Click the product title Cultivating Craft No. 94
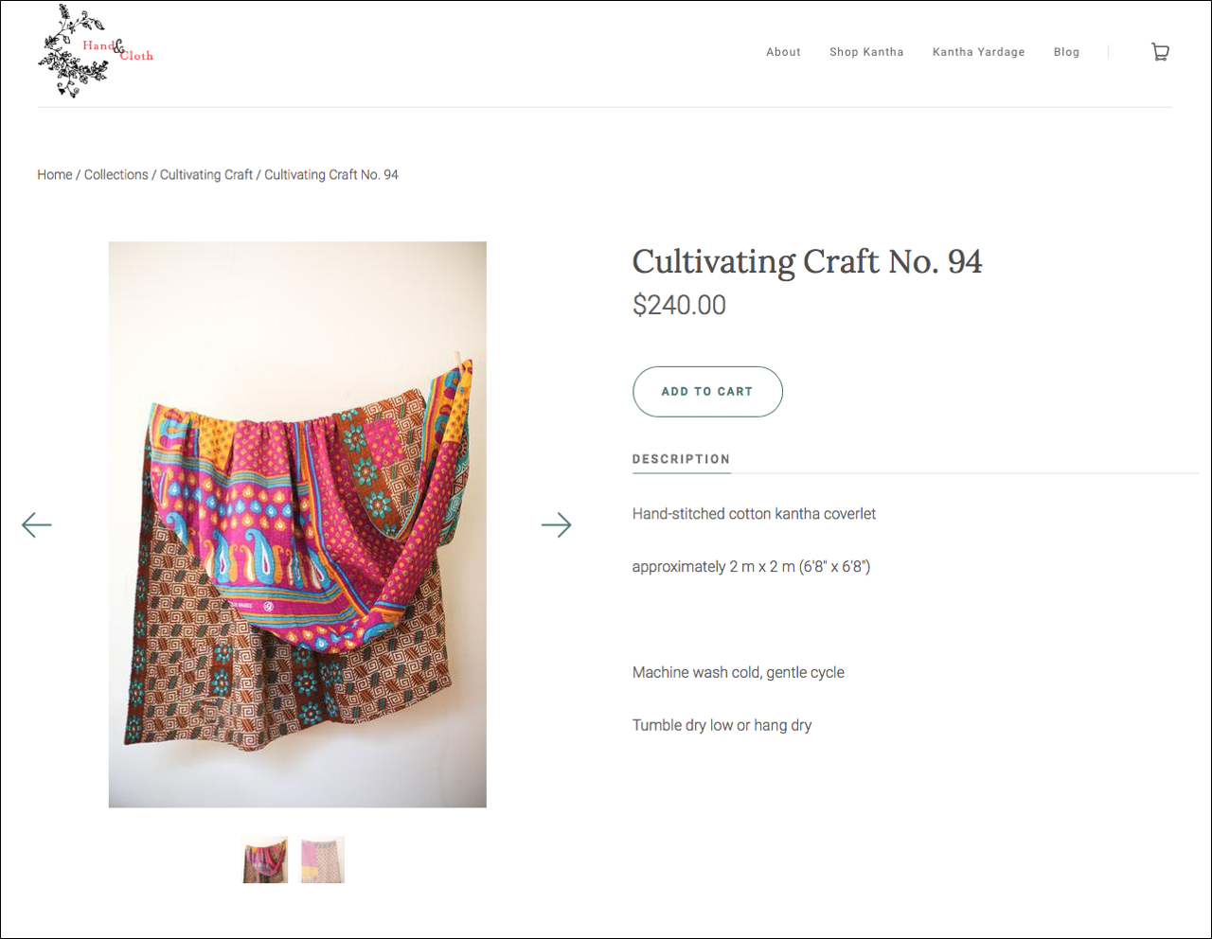This screenshot has height=939, width=1212. coord(807,262)
